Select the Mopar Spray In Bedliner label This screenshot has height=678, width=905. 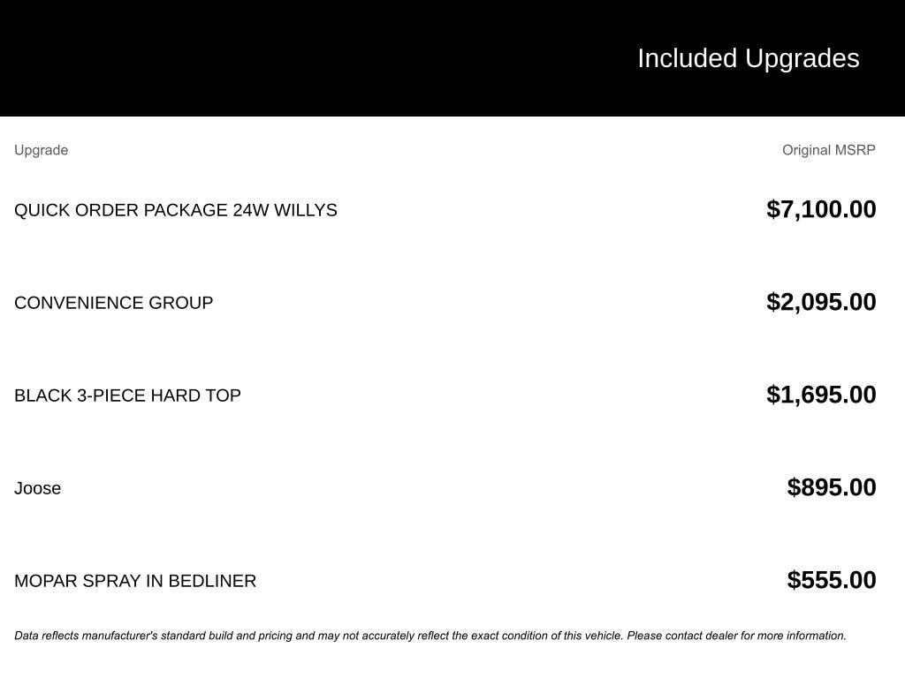pyautogui.click(x=135, y=581)
